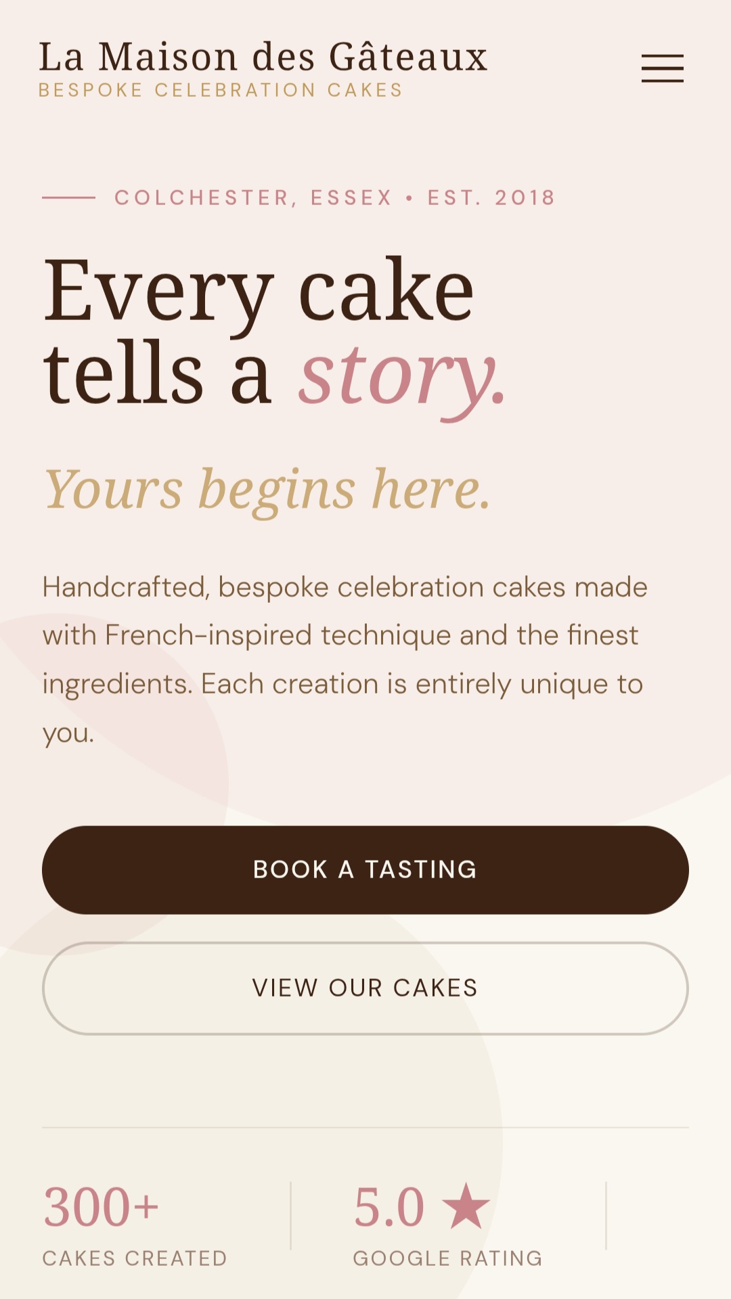Tap the vertical divider after Google Rating
731x1299 pixels.
click(606, 1216)
